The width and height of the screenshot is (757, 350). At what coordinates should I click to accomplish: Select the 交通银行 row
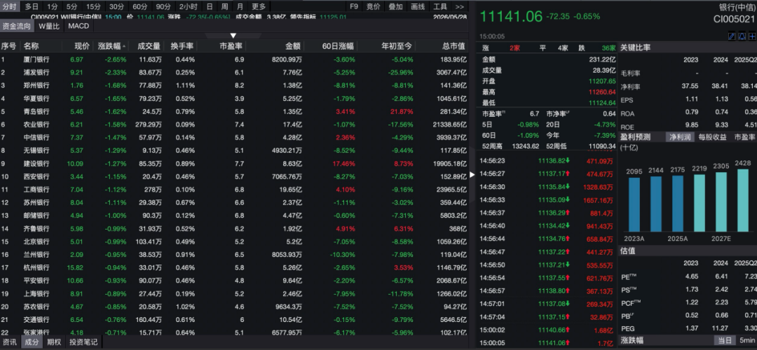coord(234,320)
